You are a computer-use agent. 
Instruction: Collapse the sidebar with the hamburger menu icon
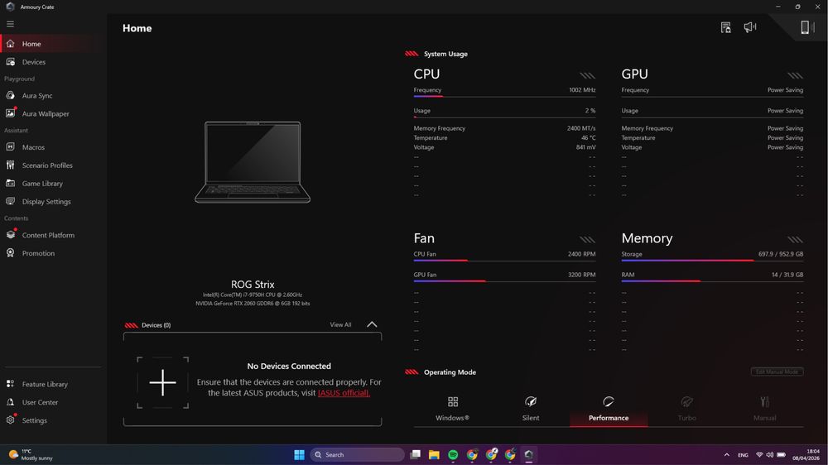click(10, 24)
